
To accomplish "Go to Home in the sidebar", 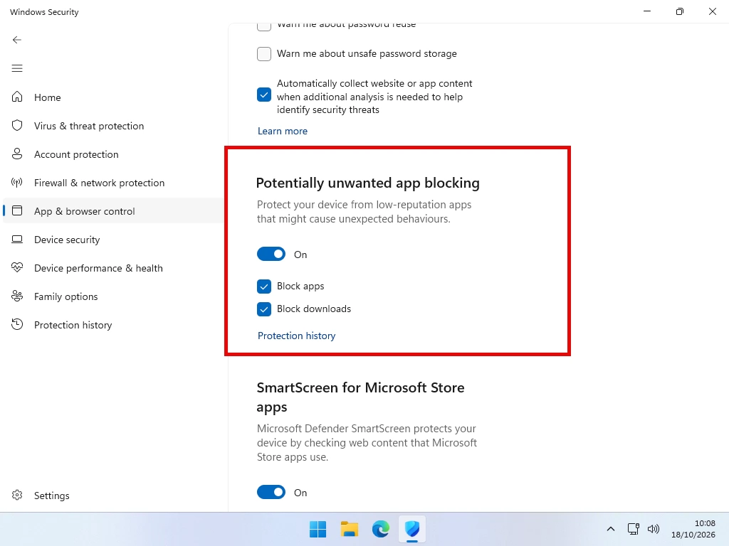I will tap(48, 97).
